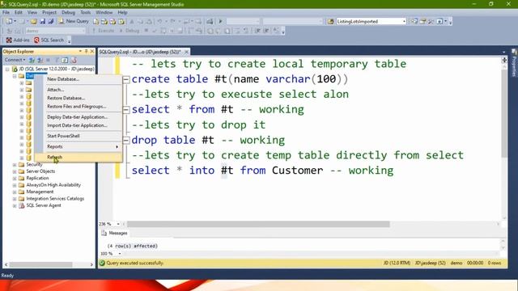Collapse the JD SQL Server root node
518x291 pixels.
[7, 69]
